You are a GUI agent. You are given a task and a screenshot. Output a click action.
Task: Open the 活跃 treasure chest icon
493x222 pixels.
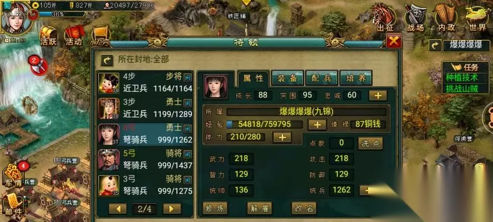coord(48,36)
